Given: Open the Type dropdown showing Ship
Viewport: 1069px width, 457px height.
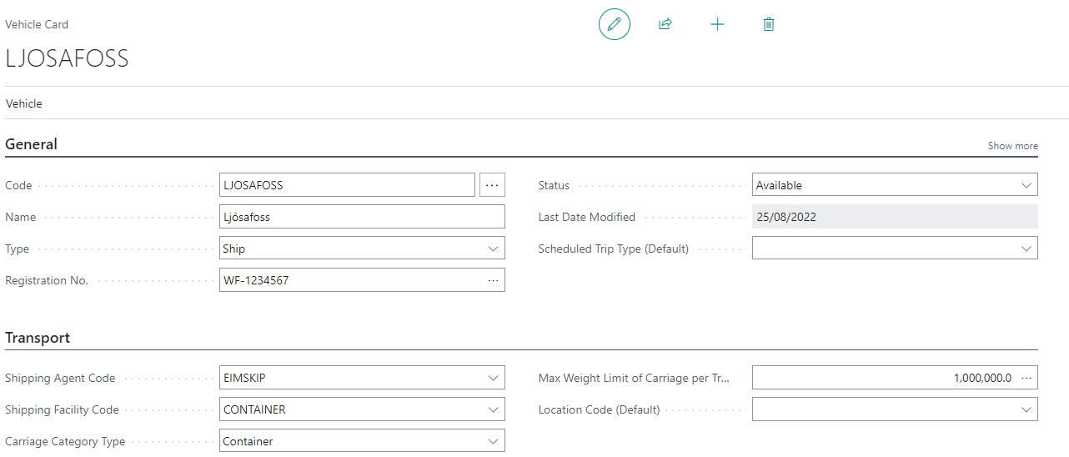Looking at the screenshot, I should pyautogui.click(x=493, y=249).
